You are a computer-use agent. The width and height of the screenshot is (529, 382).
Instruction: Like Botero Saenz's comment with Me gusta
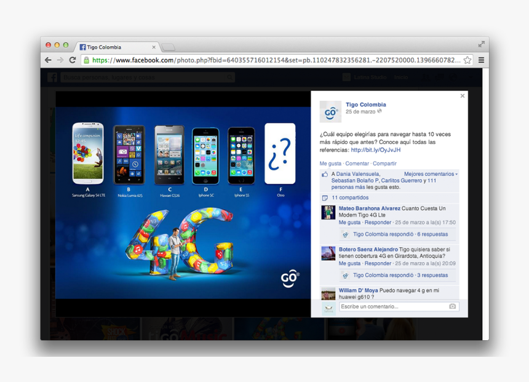click(349, 263)
